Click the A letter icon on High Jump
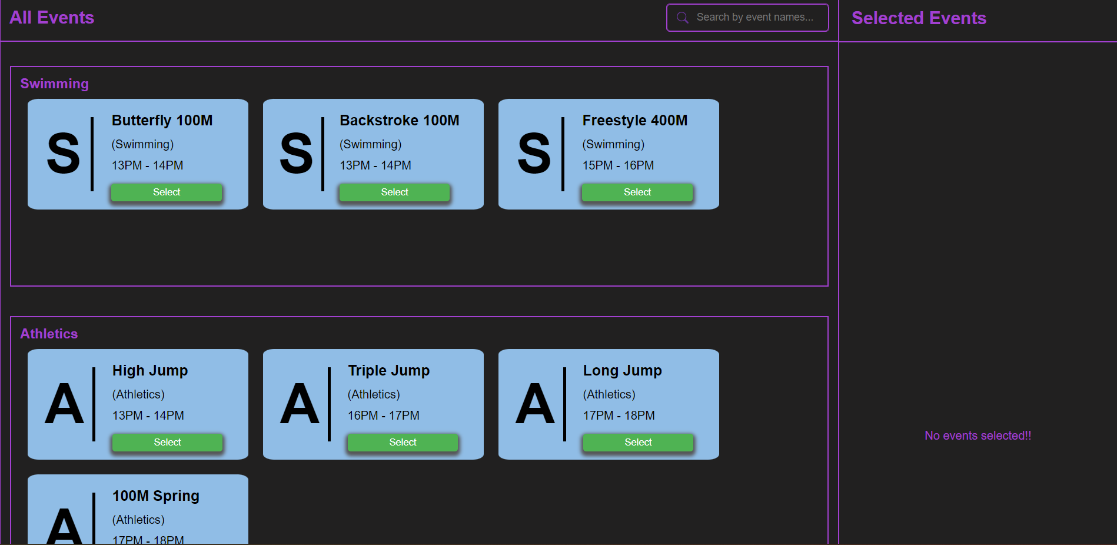The image size is (1117, 545). 64,404
